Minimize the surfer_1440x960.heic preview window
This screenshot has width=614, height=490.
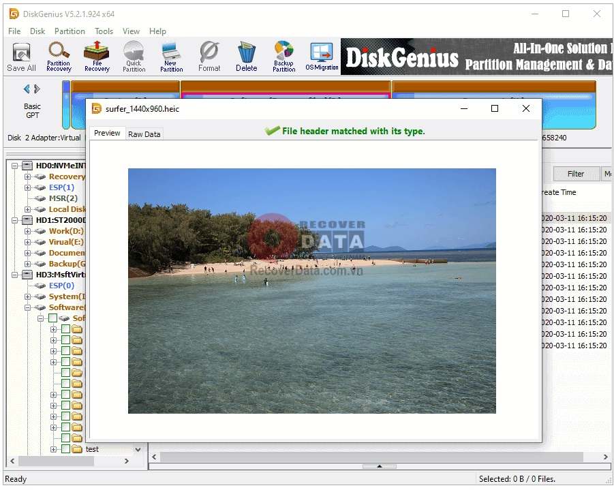464,108
